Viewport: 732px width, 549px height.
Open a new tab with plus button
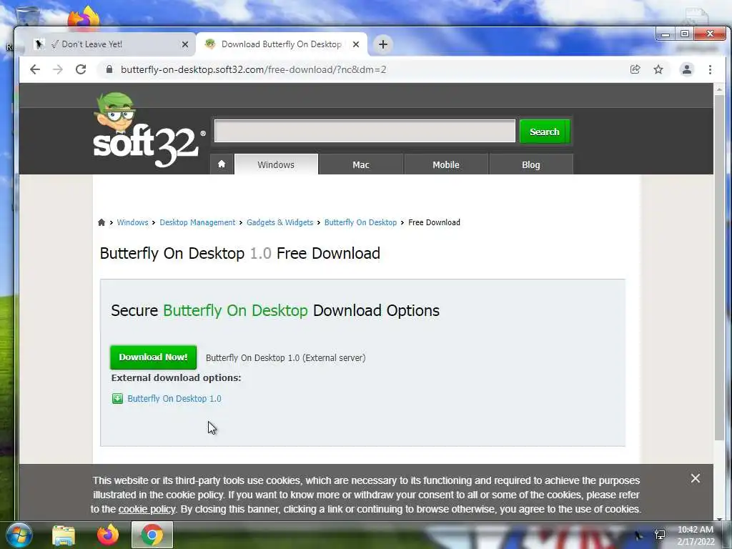(383, 44)
